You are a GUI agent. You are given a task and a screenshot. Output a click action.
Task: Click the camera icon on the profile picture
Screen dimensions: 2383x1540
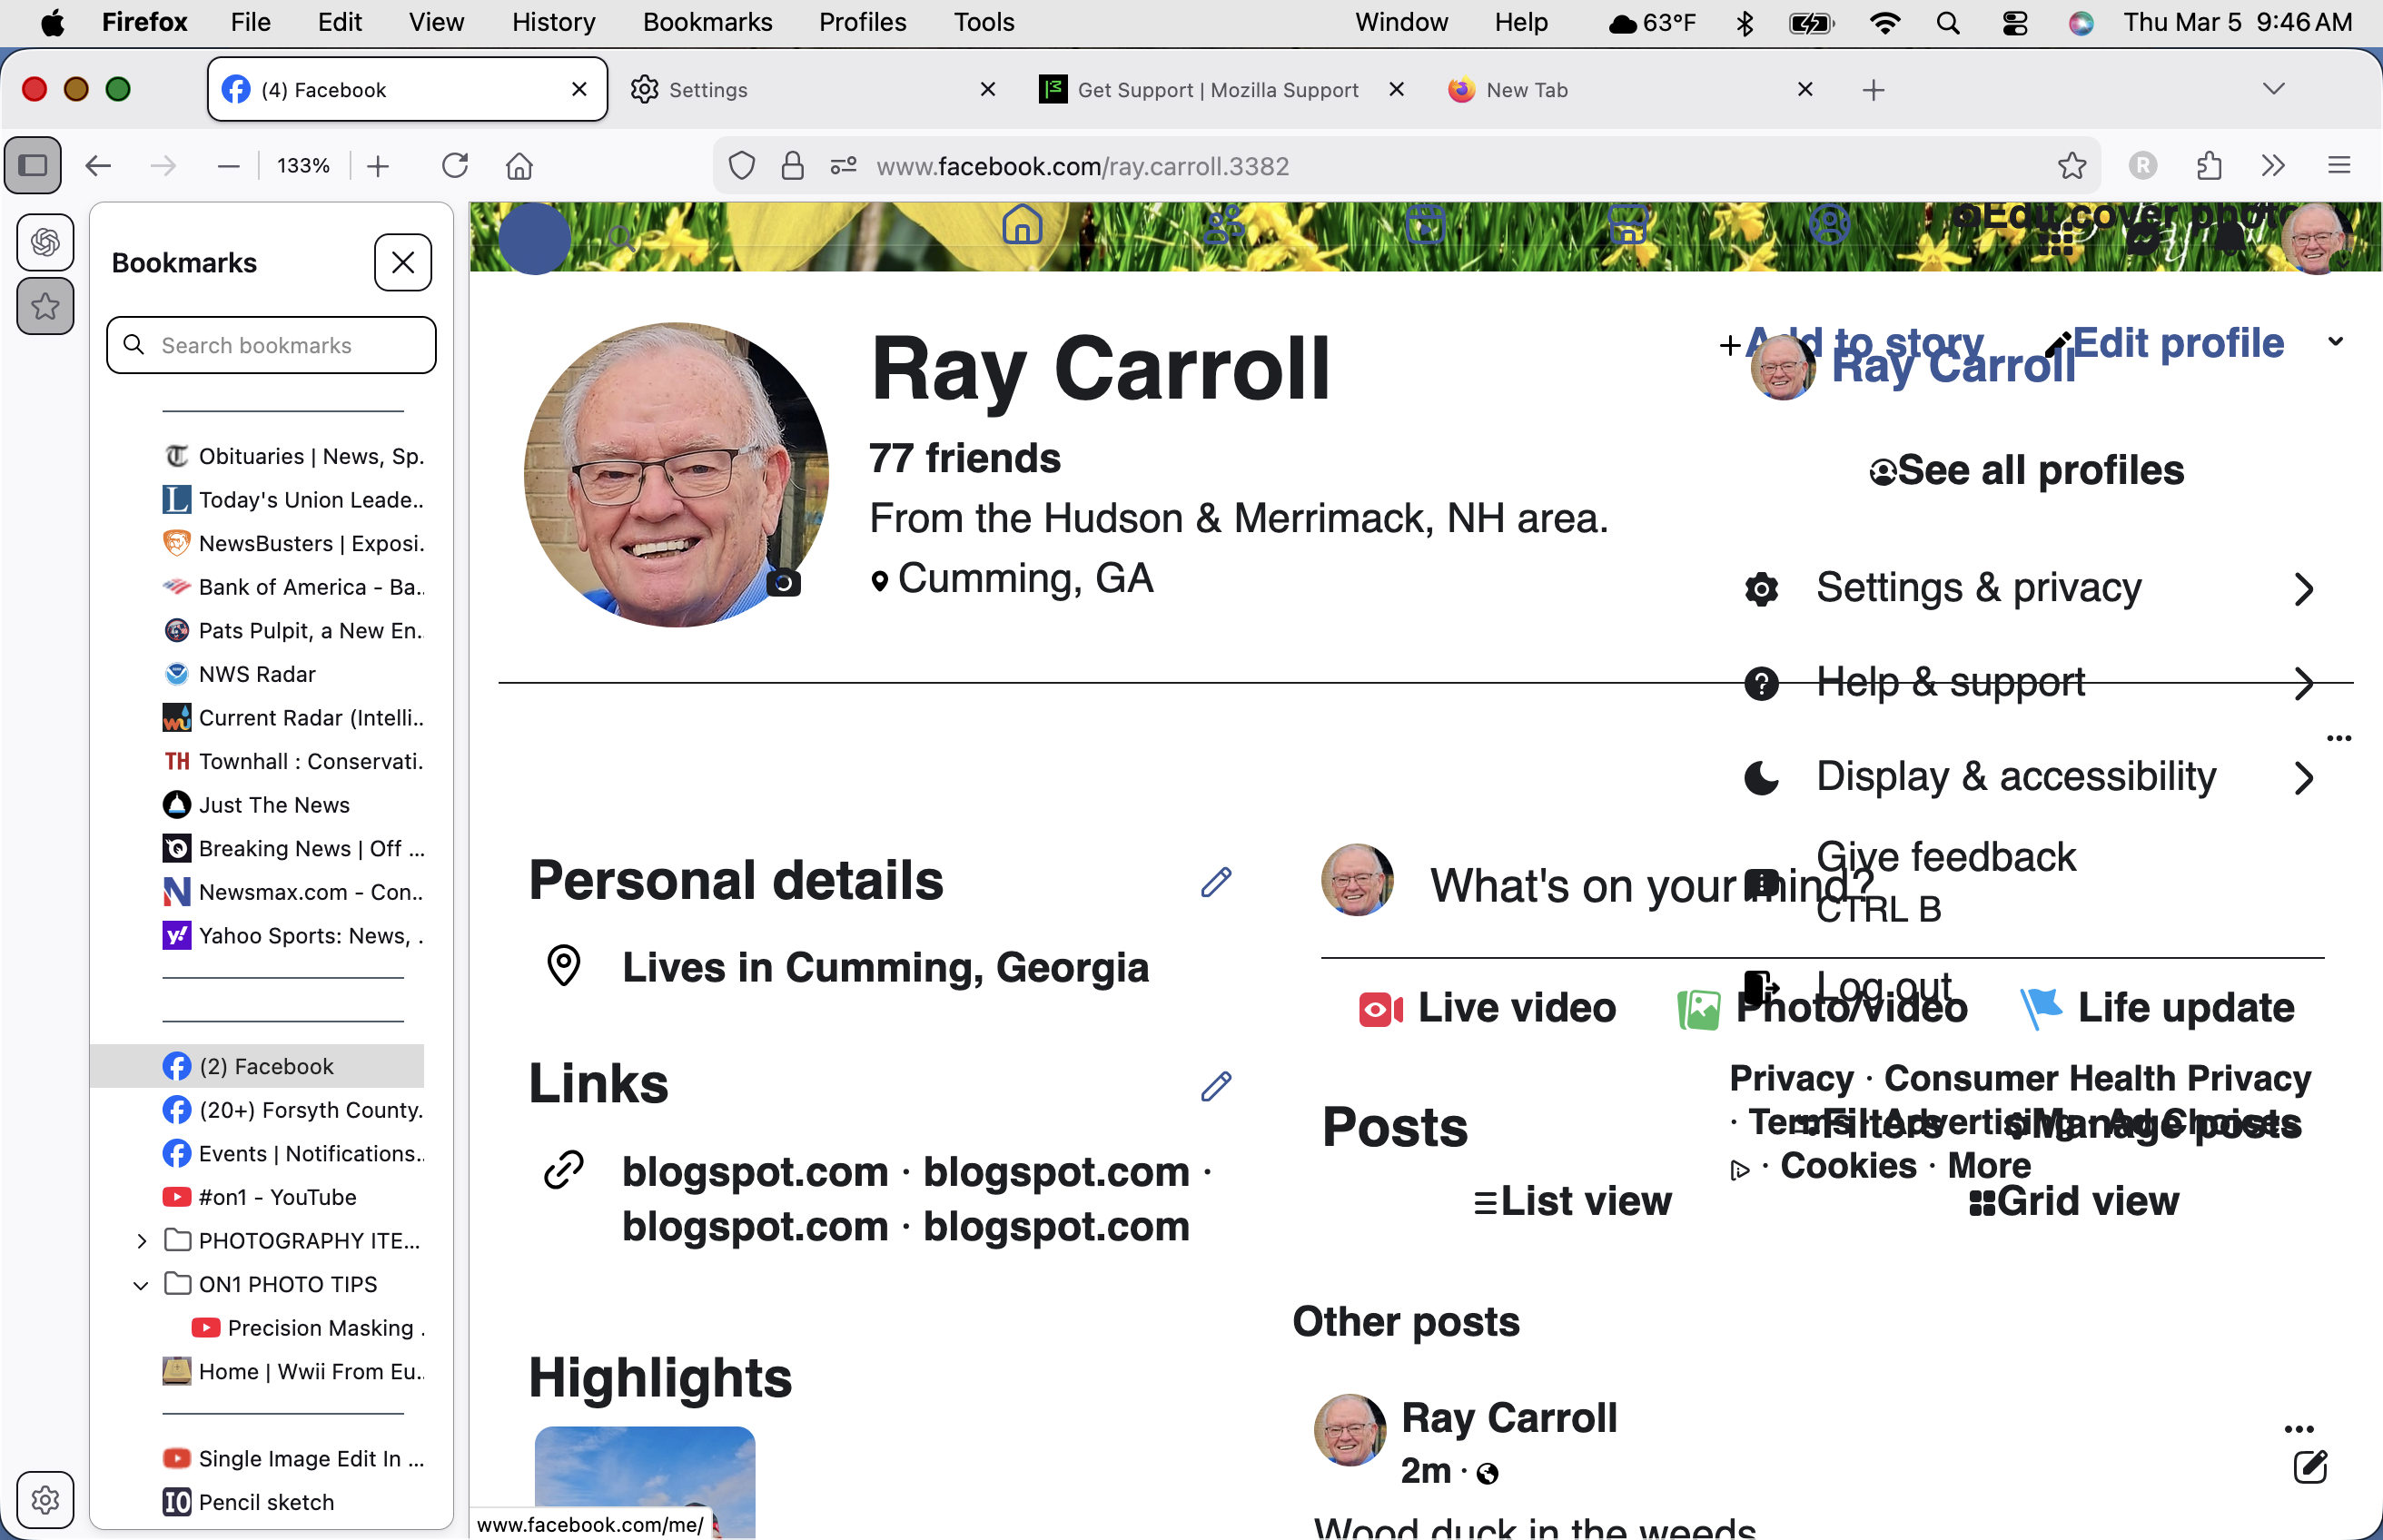pyautogui.click(x=785, y=583)
